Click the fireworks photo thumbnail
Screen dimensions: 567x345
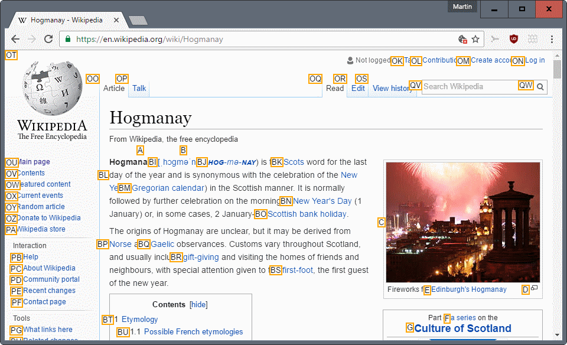pos(462,222)
